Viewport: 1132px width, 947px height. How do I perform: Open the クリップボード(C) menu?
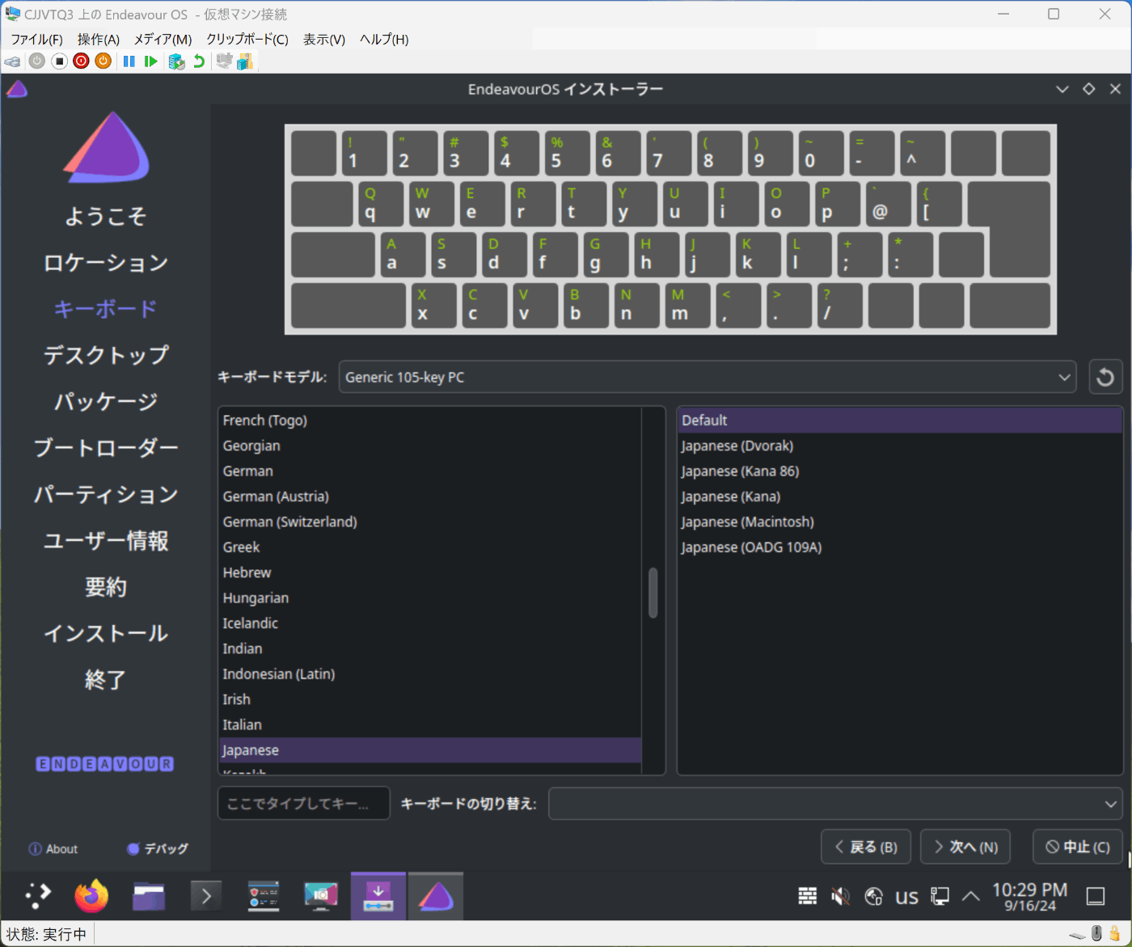247,39
